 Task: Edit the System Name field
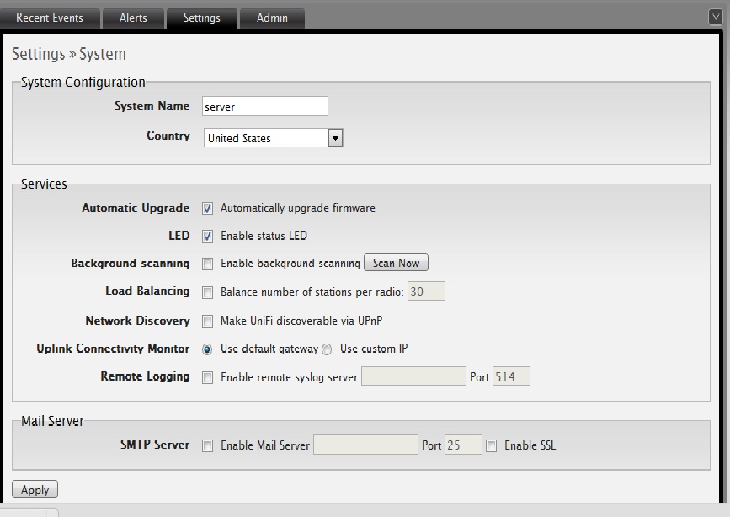pyautogui.click(x=265, y=106)
